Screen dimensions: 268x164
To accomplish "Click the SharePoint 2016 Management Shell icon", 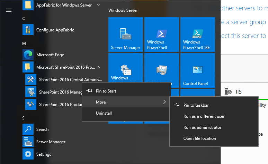I will (31, 92).
